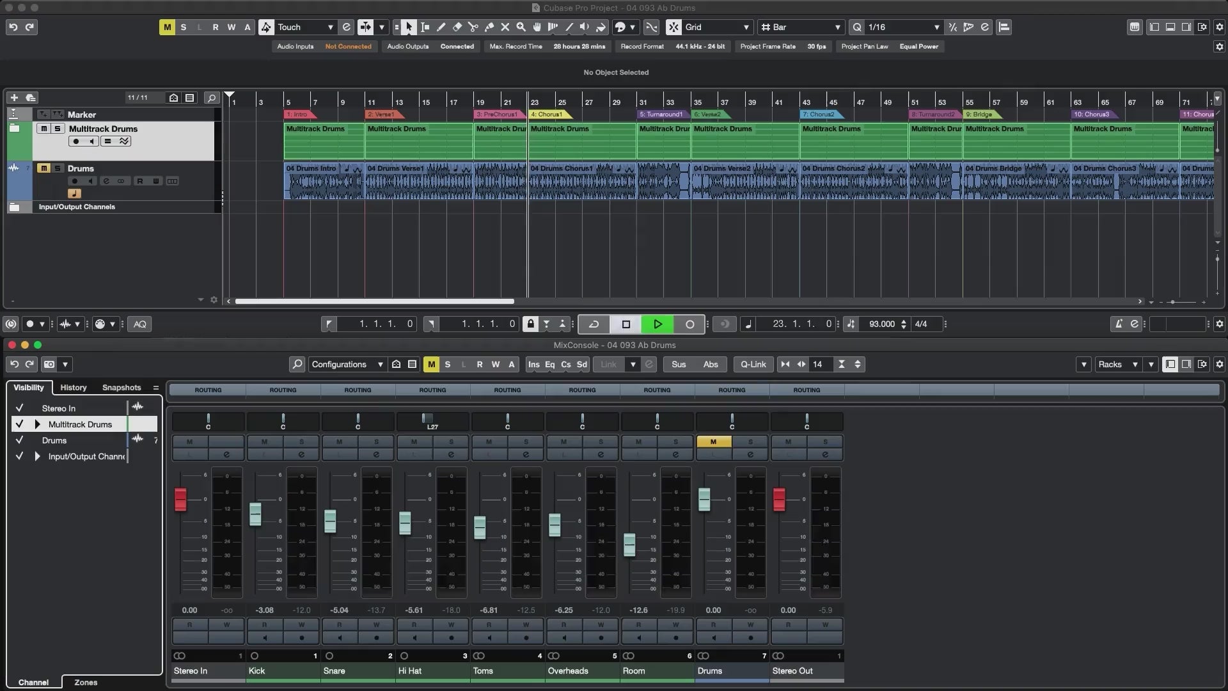
Task: Open the Grid snap type dropdown
Action: (x=716, y=27)
